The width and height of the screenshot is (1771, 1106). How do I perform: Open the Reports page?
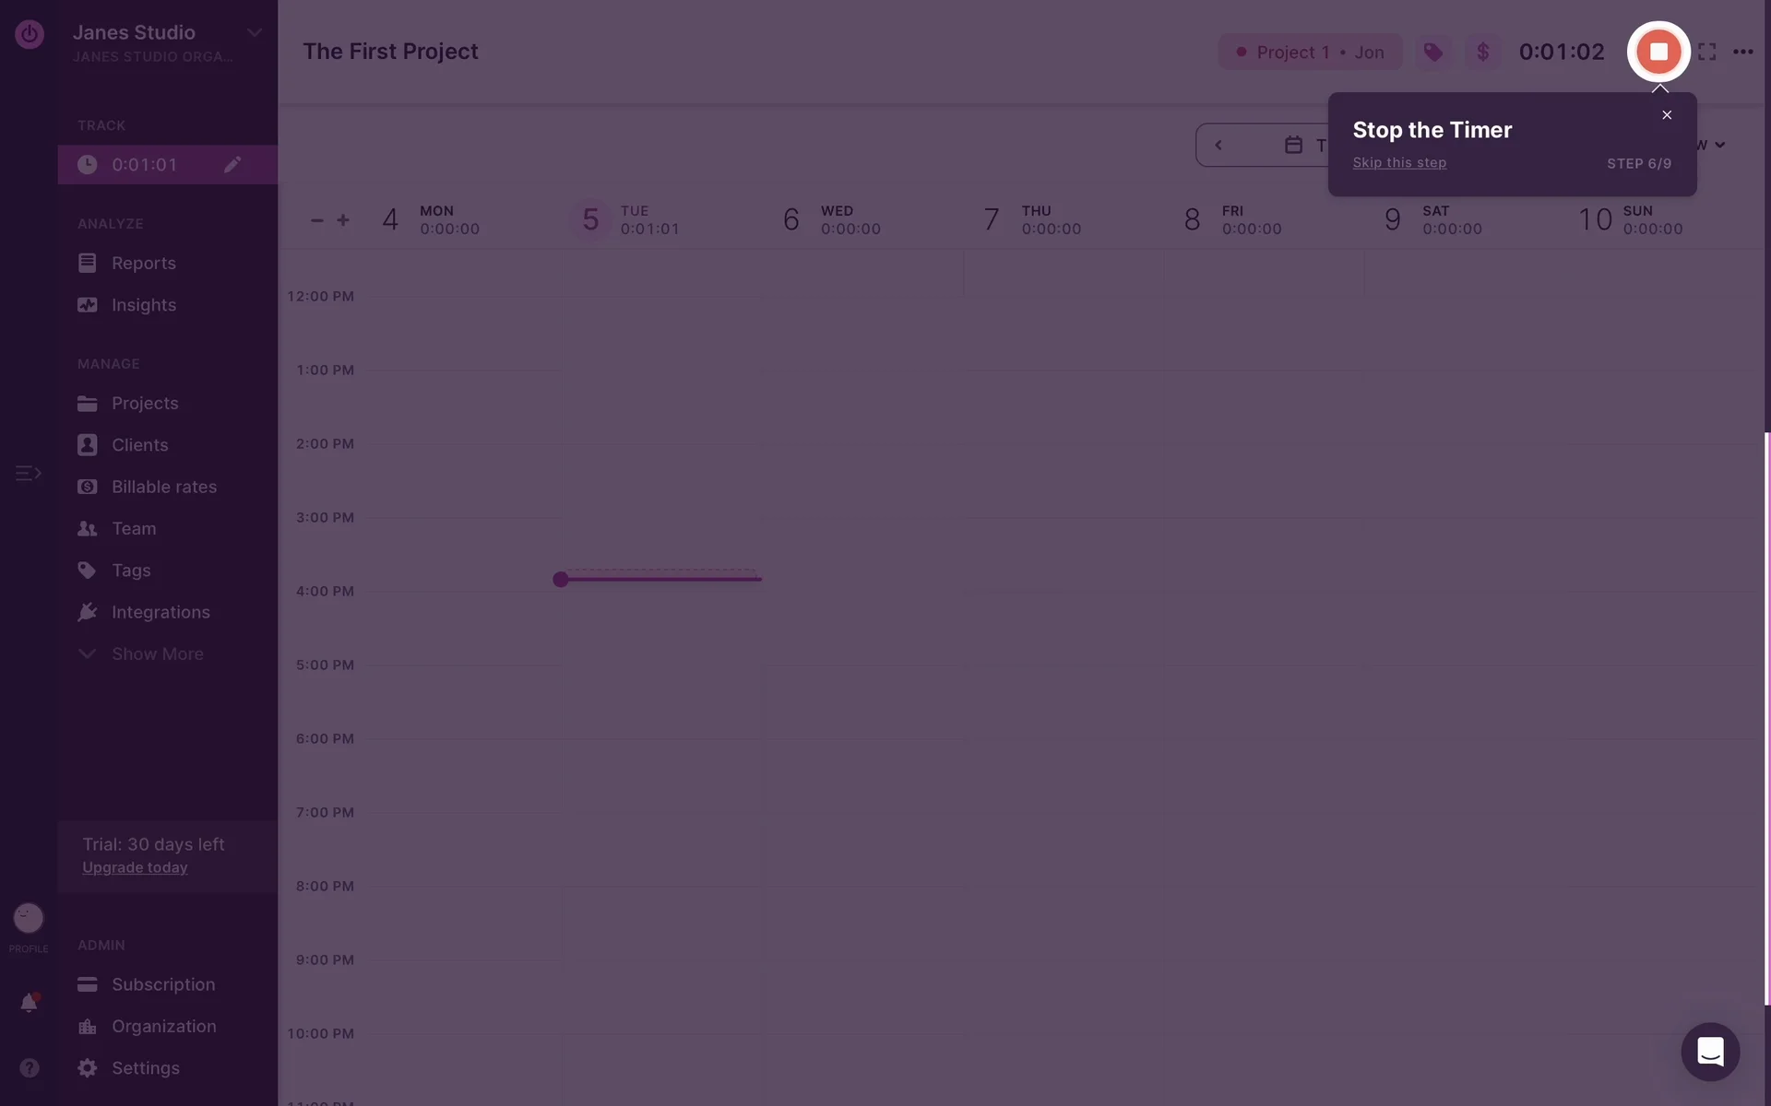click(x=143, y=264)
